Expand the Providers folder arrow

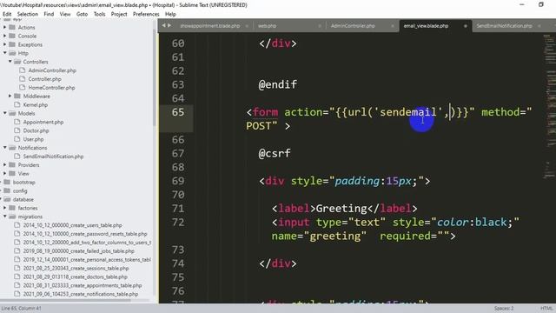pyautogui.click(x=5, y=165)
